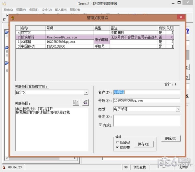Close the 管理关联号码 dialog

pyautogui.click(x=181, y=17)
